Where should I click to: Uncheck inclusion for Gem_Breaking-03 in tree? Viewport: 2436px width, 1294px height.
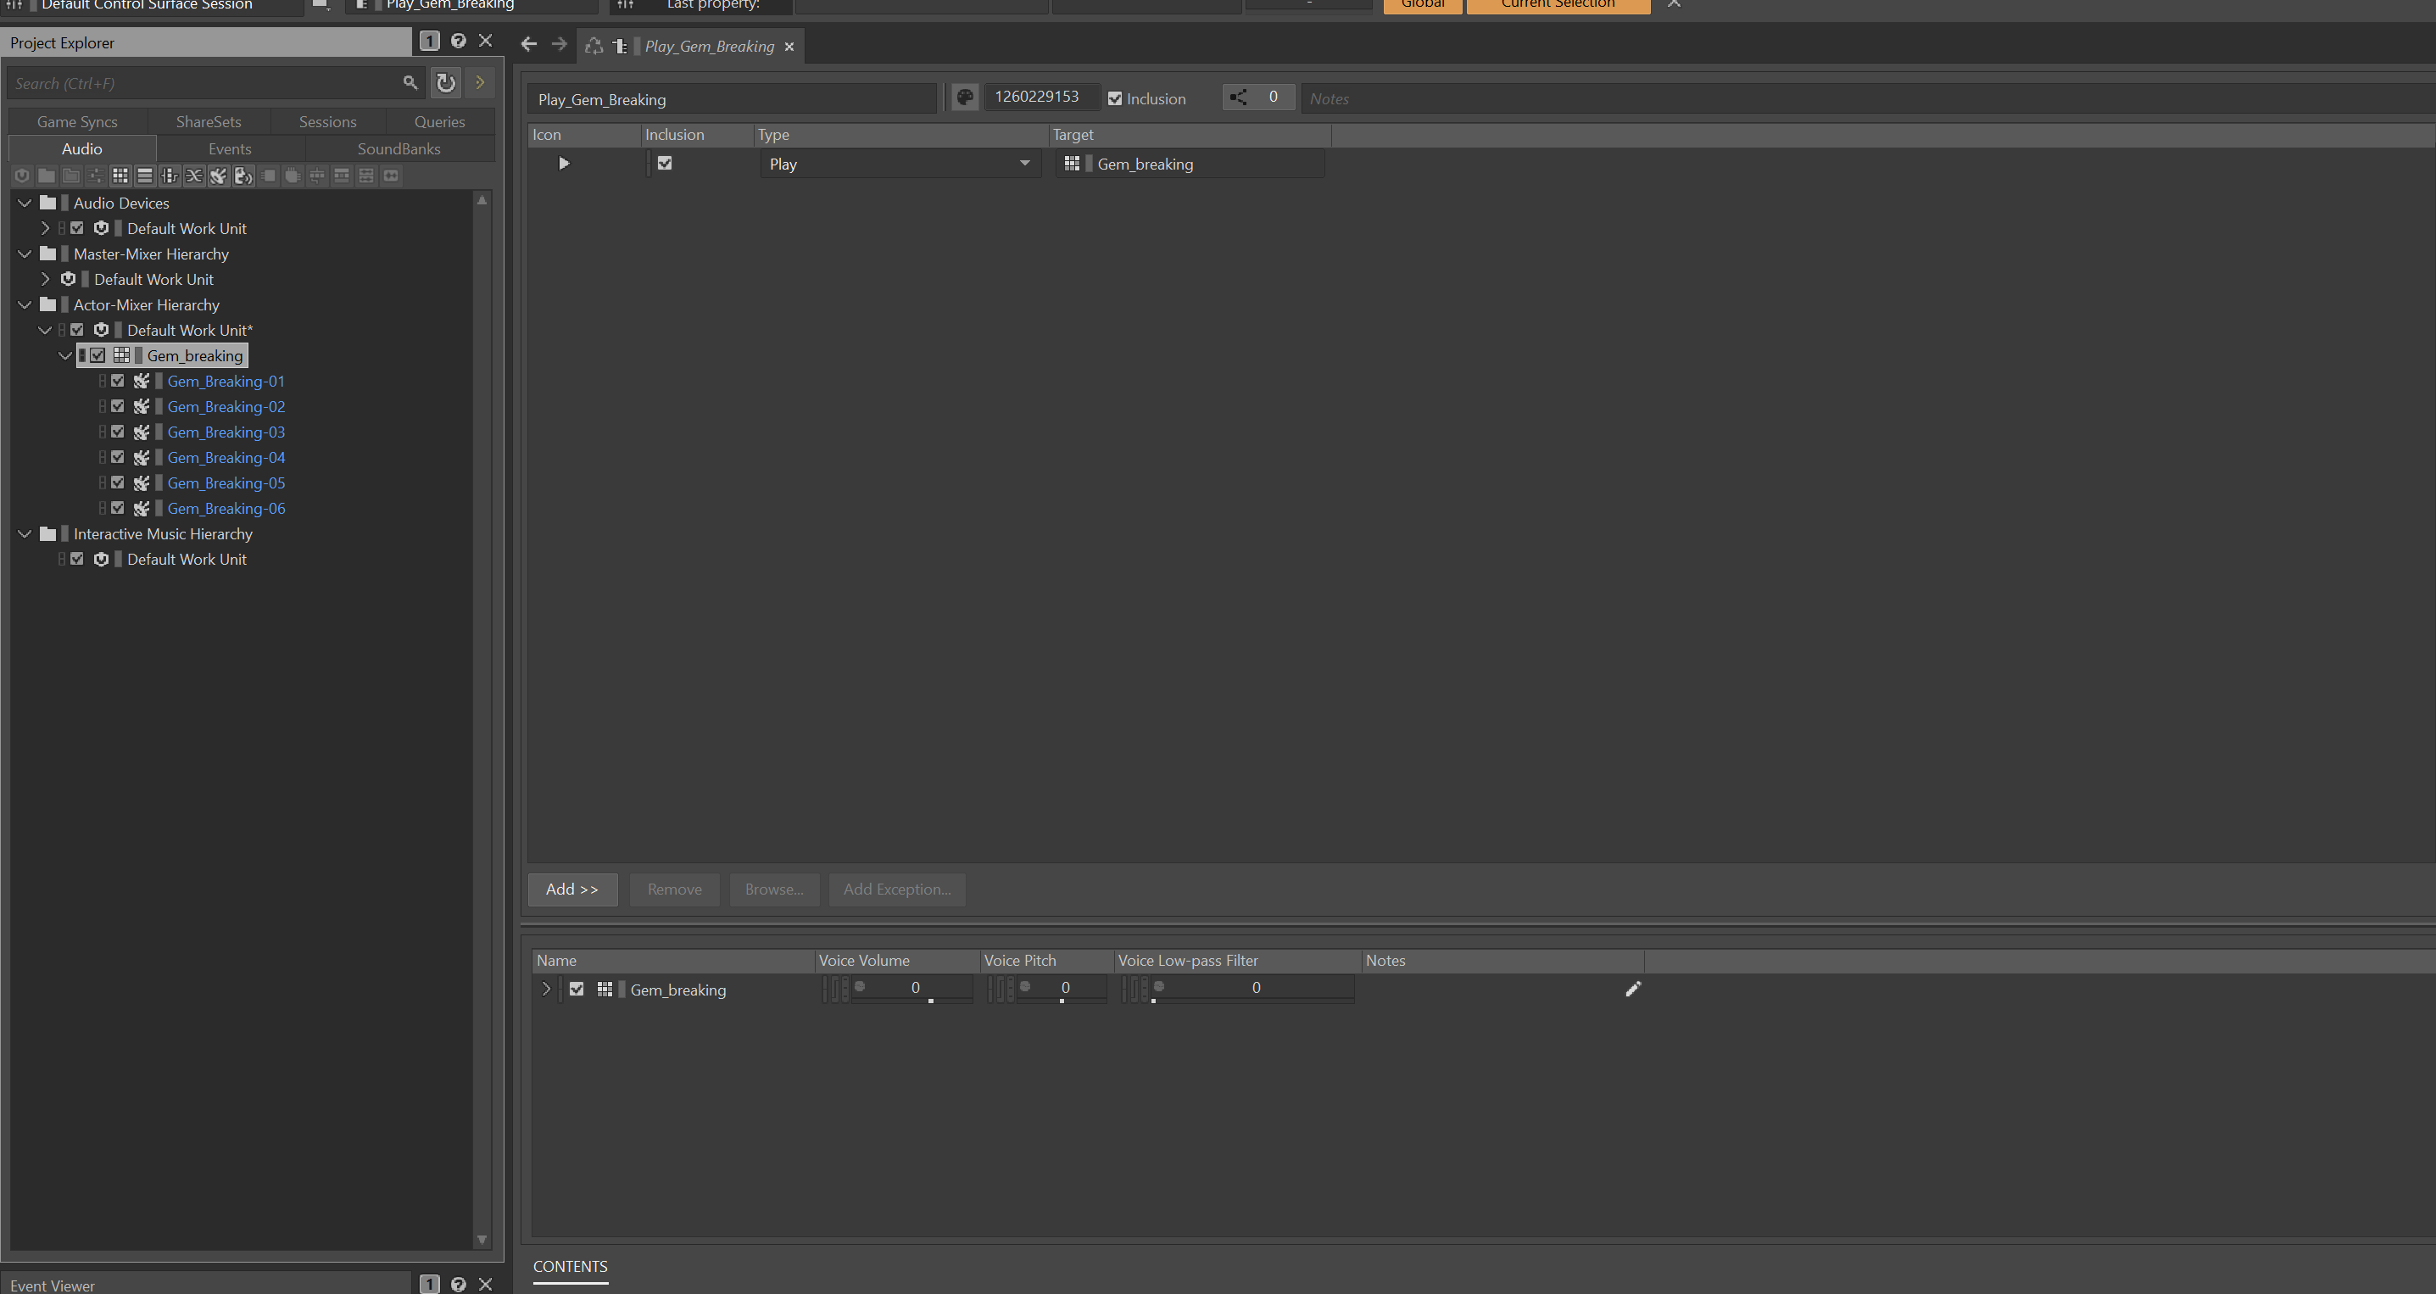117,432
